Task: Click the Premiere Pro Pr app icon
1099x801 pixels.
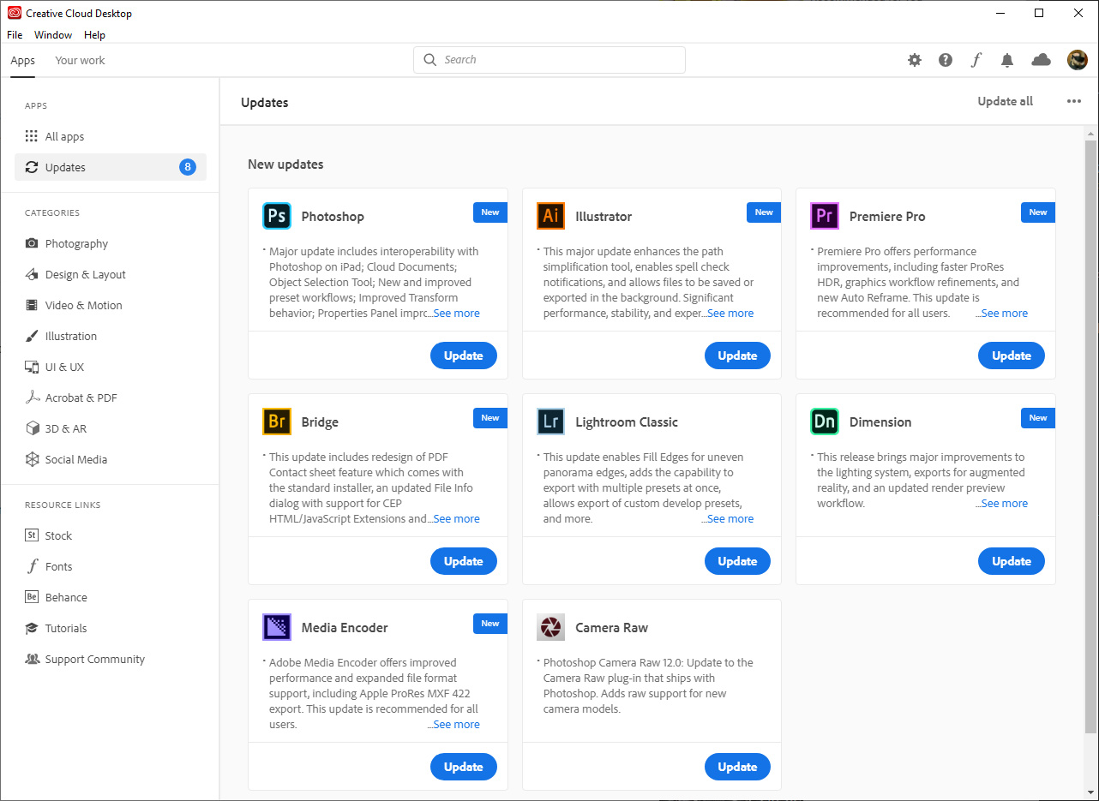Action: (825, 216)
